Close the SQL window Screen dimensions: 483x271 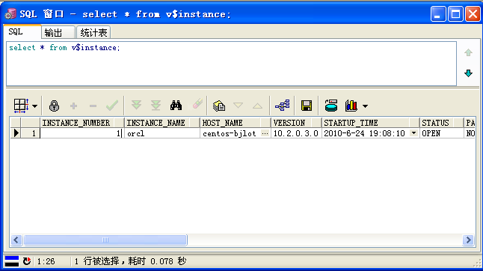473,14
